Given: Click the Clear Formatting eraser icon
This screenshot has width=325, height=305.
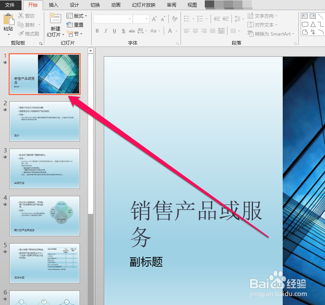Looking at the screenshot, I should pos(175,19).
